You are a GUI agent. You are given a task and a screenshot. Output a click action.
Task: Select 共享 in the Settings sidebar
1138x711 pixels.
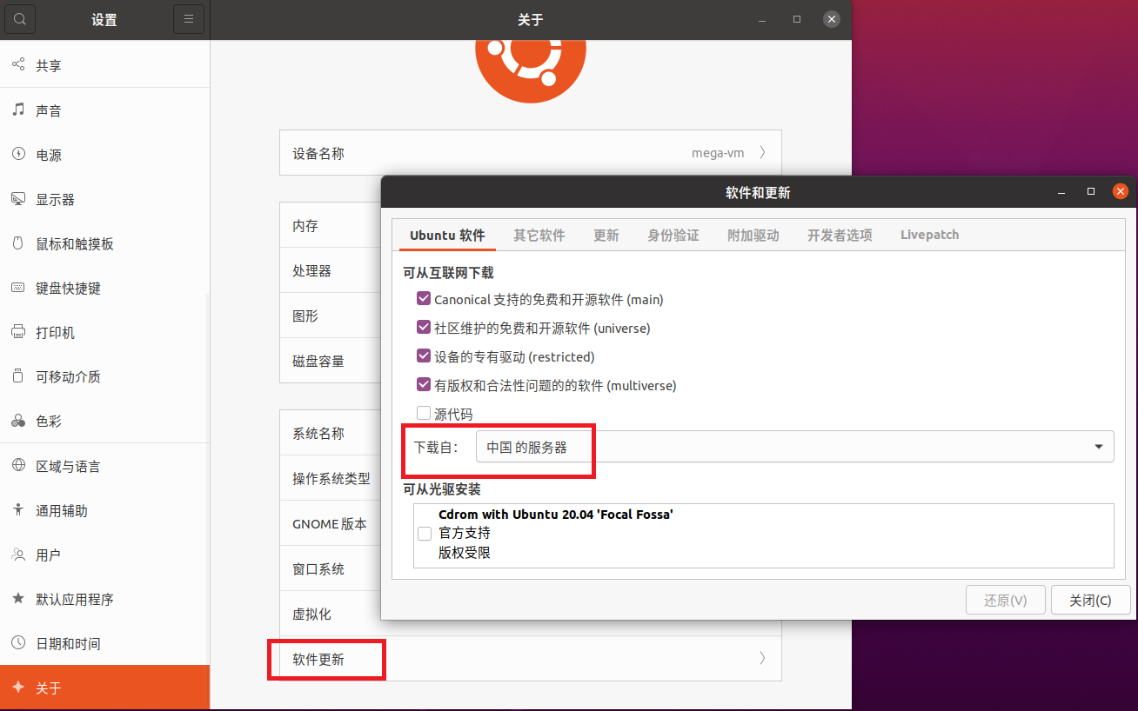click(104, 65)
